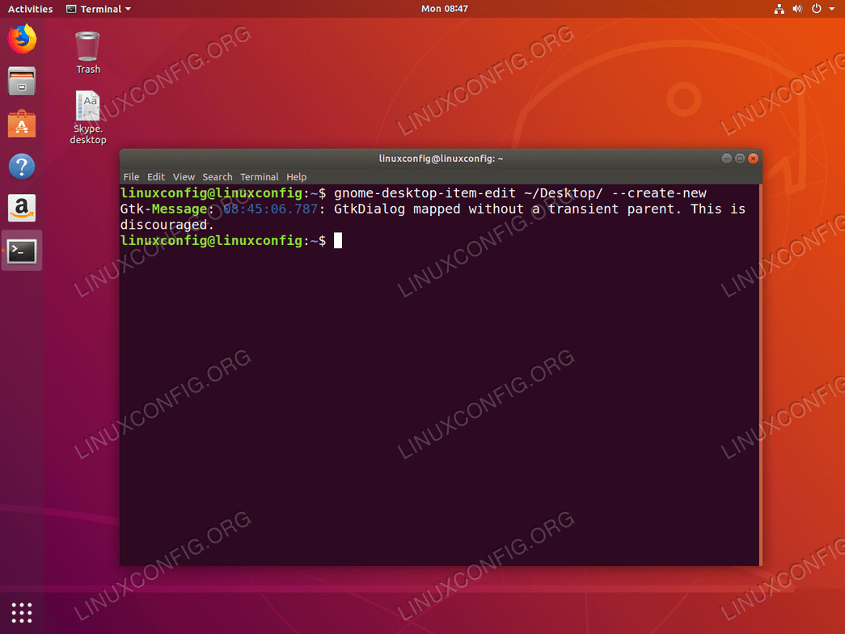Click the Activities button
Image resolution: width=845 pixels, height=634 pixels.
[x=30, y=9]
